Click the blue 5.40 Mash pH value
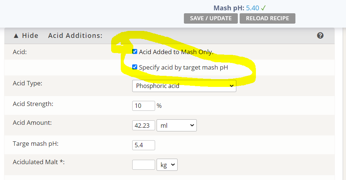This screenshot has height=180, width=346. click(x=253, y=7)
